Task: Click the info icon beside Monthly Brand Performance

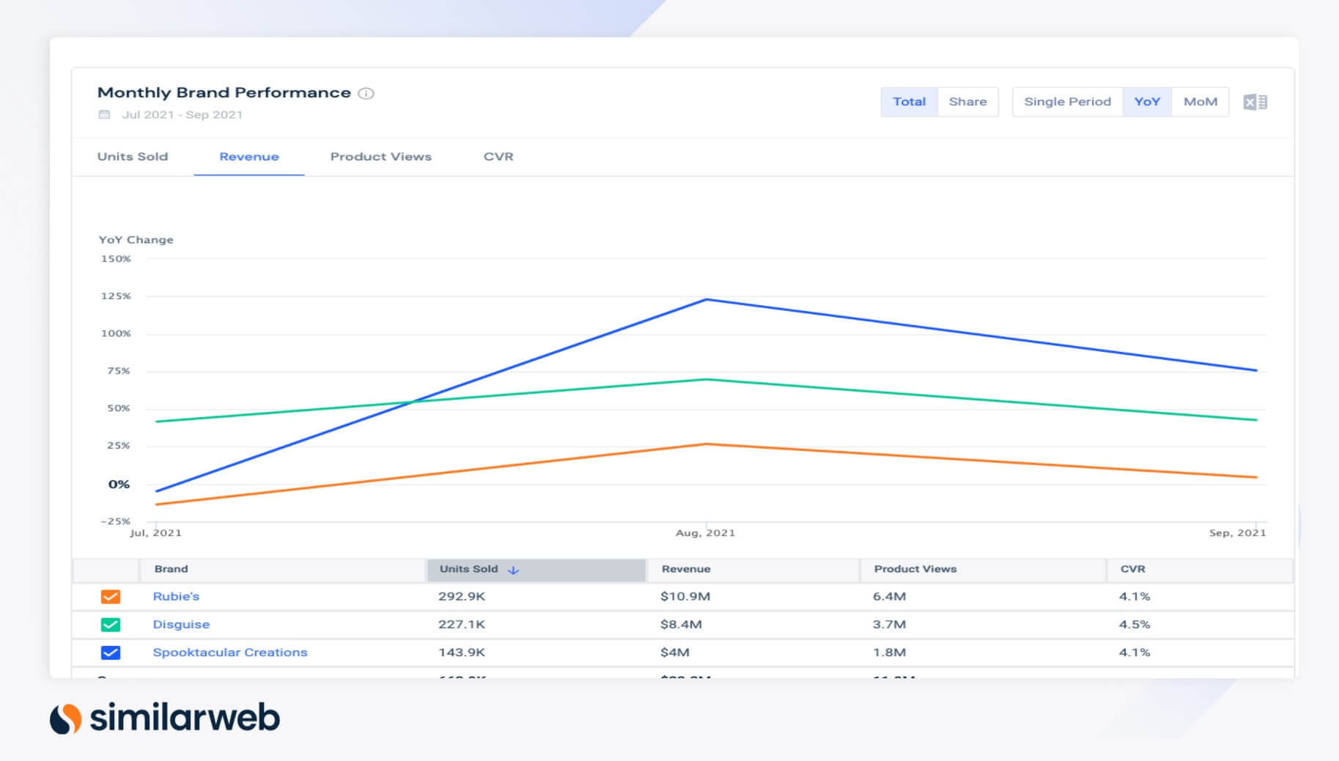Action: (366, 93)
